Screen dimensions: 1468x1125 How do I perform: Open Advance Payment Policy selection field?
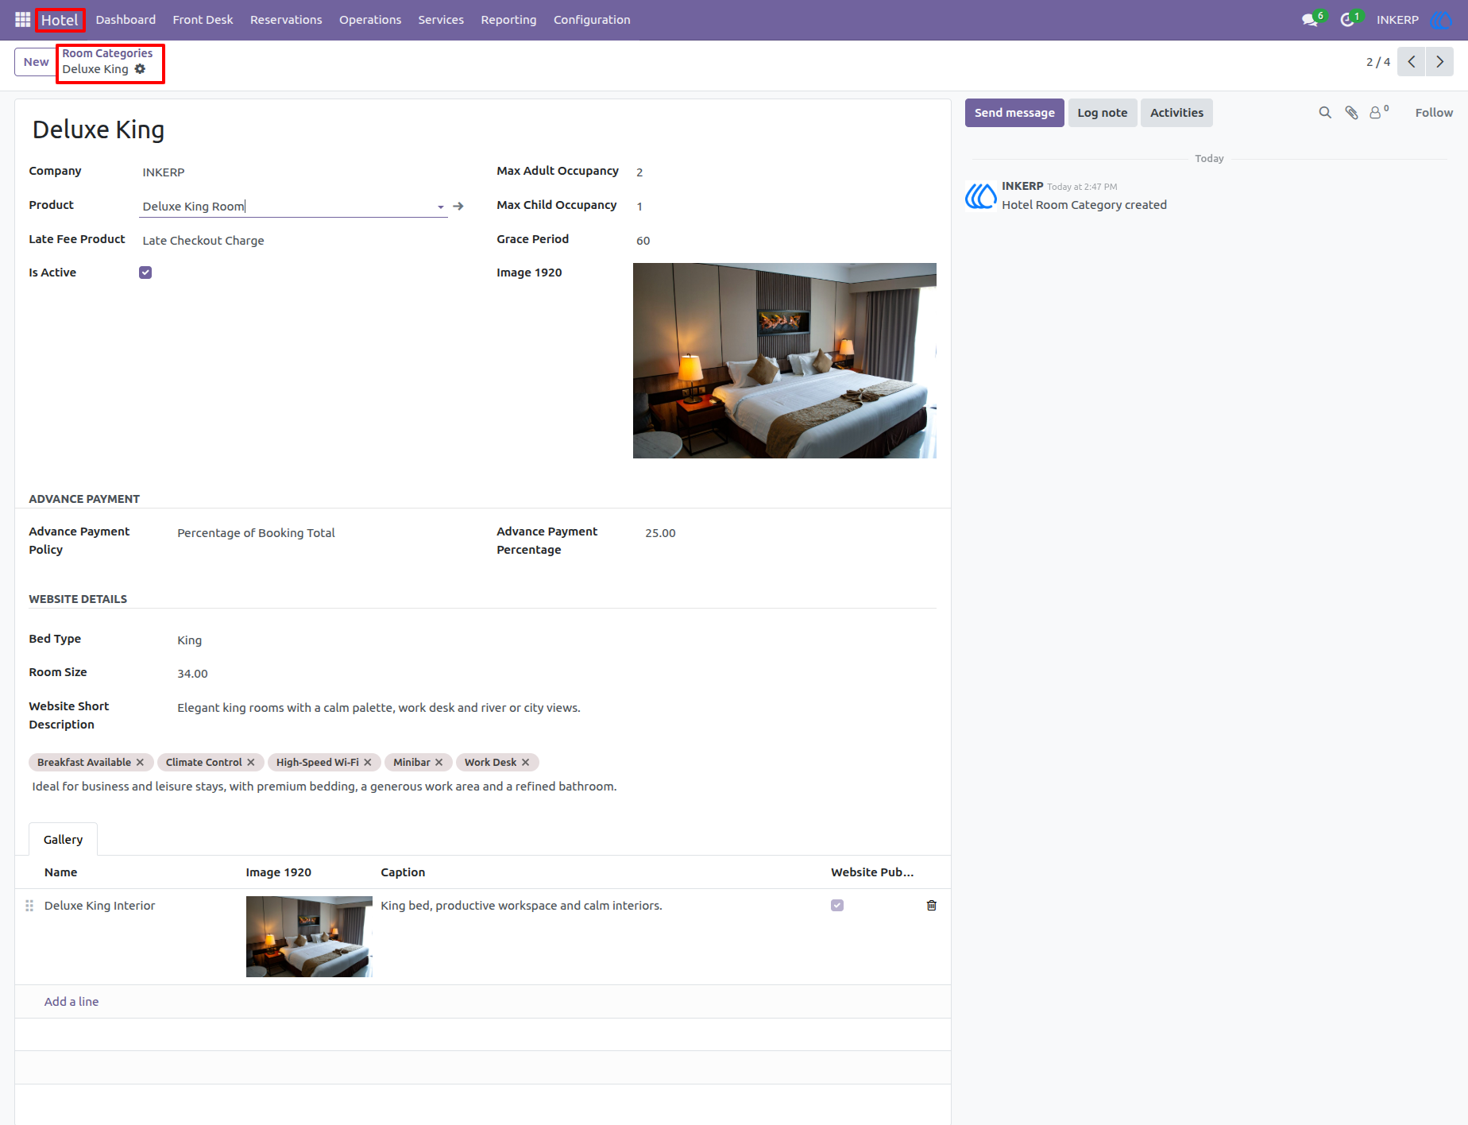click(318, 533)
